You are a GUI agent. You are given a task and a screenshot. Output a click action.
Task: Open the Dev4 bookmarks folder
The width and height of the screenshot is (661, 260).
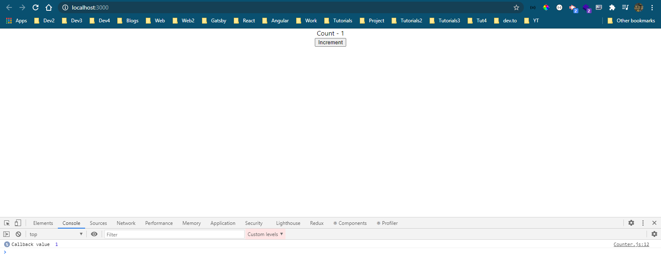point(100,21)
